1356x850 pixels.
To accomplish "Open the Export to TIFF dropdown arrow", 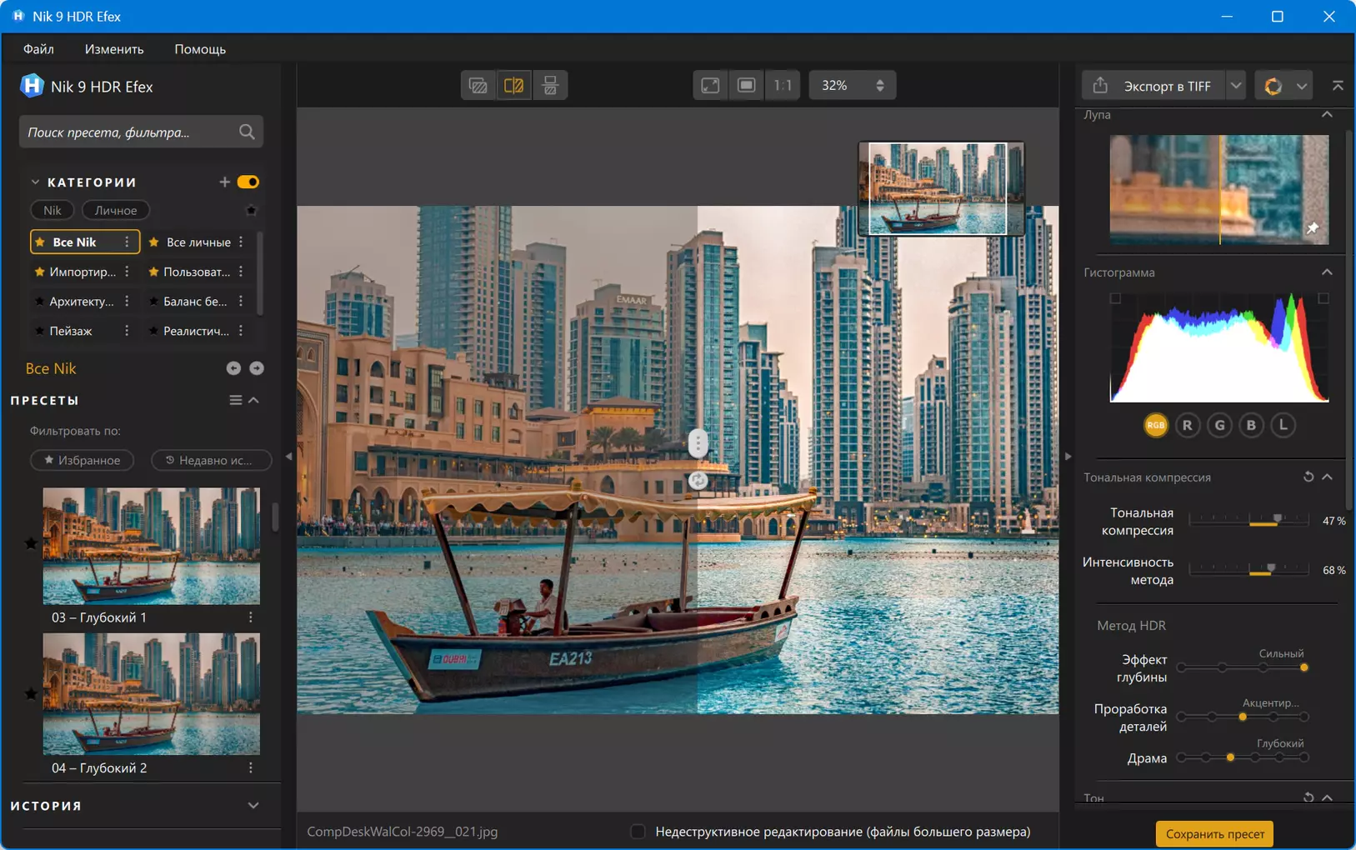I will [1236, 86].
